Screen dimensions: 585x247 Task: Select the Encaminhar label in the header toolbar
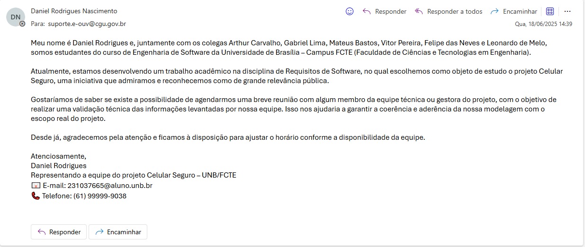click(520, 11)
